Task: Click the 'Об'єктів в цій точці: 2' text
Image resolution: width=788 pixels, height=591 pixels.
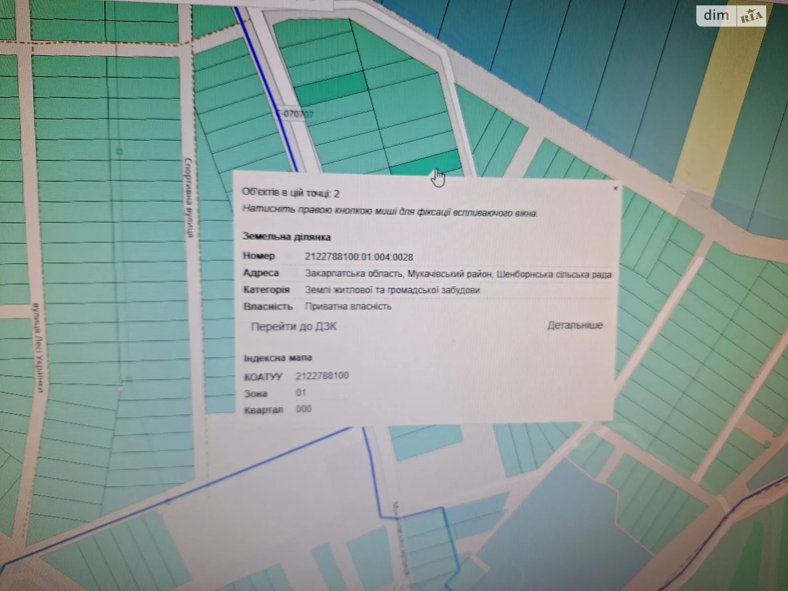Action: (x=291, y=193)
